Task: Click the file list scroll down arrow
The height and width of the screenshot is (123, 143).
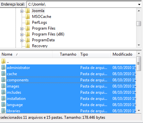Action: pos(139,111)
